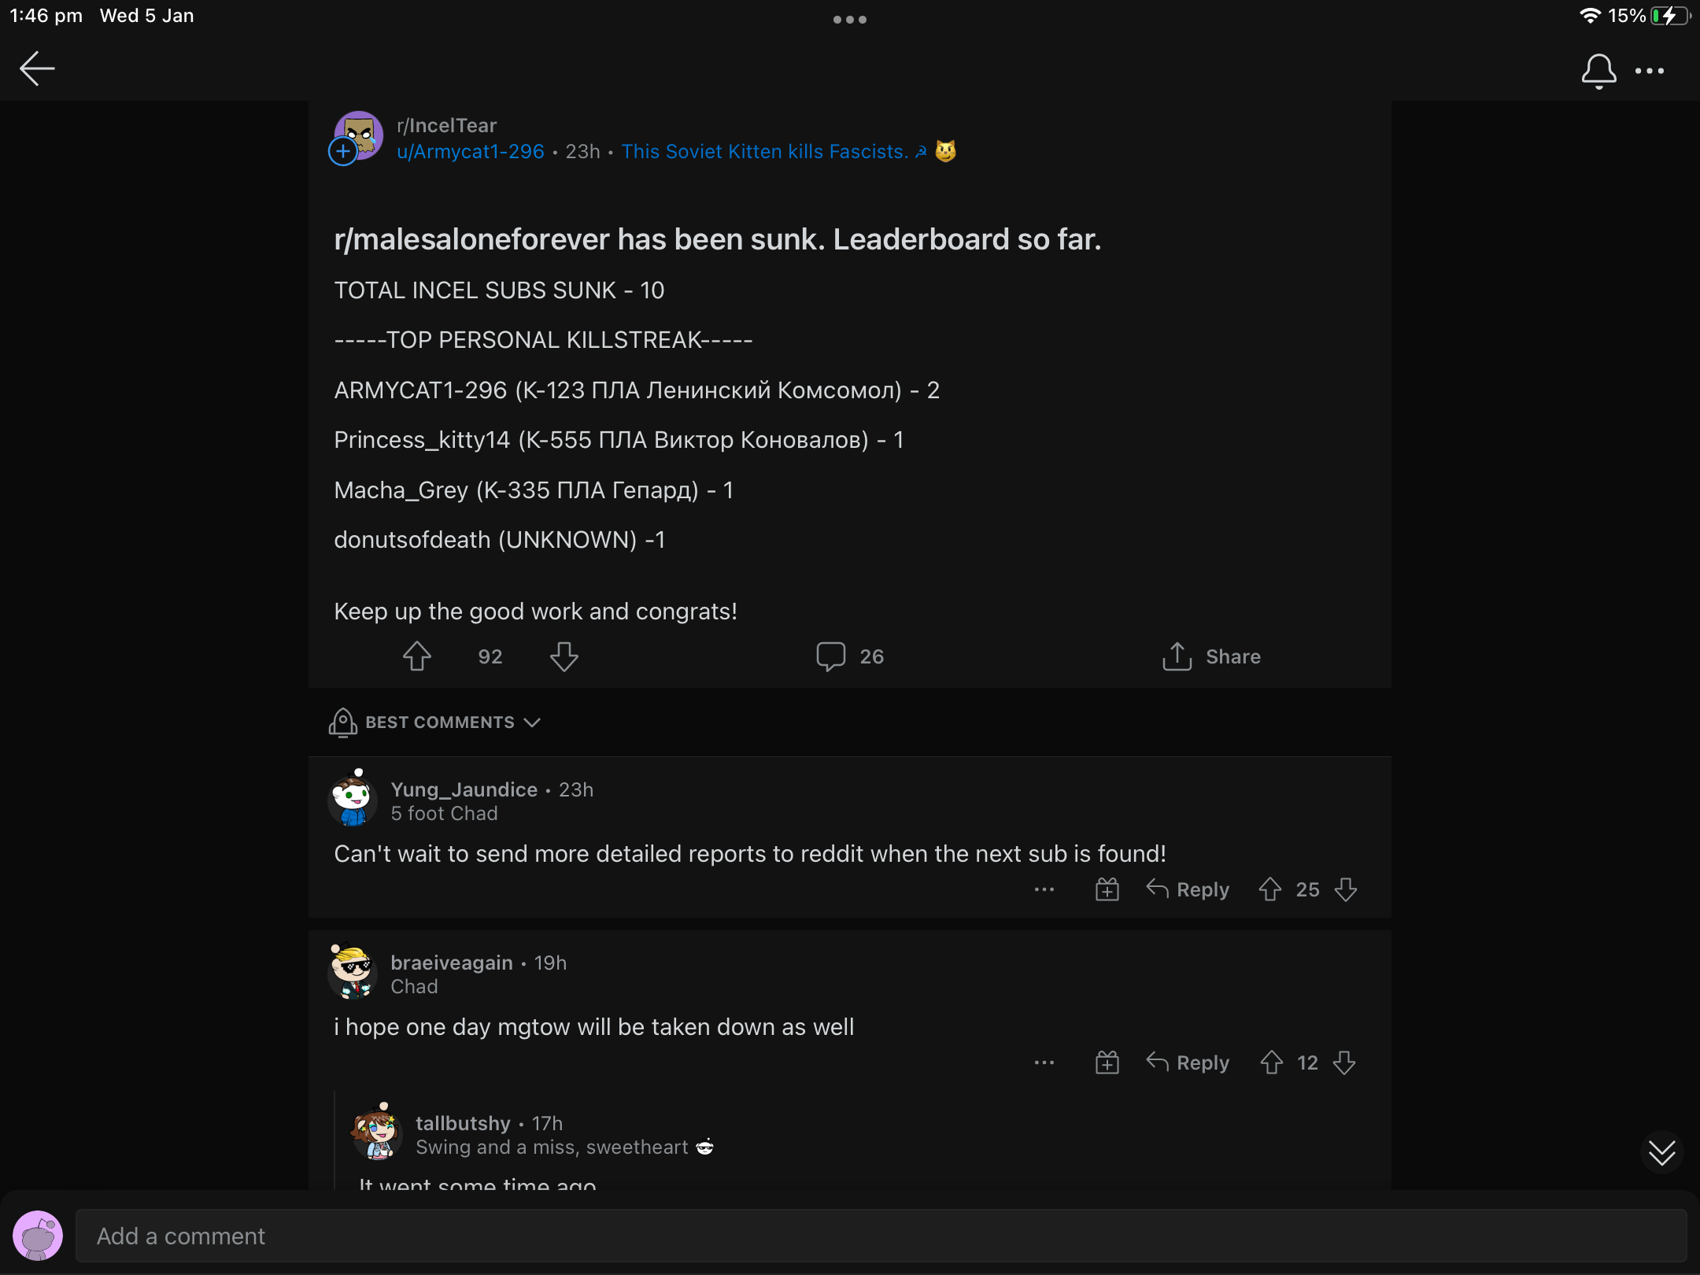Downvote the malesaloneforever post
This screenshot has width=1700, height=1275.
564,656
